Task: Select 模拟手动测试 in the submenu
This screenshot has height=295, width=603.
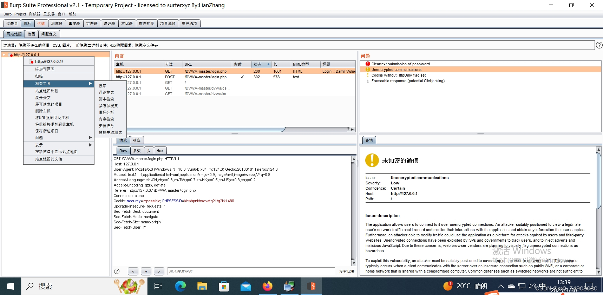Action: pos(110,132)
